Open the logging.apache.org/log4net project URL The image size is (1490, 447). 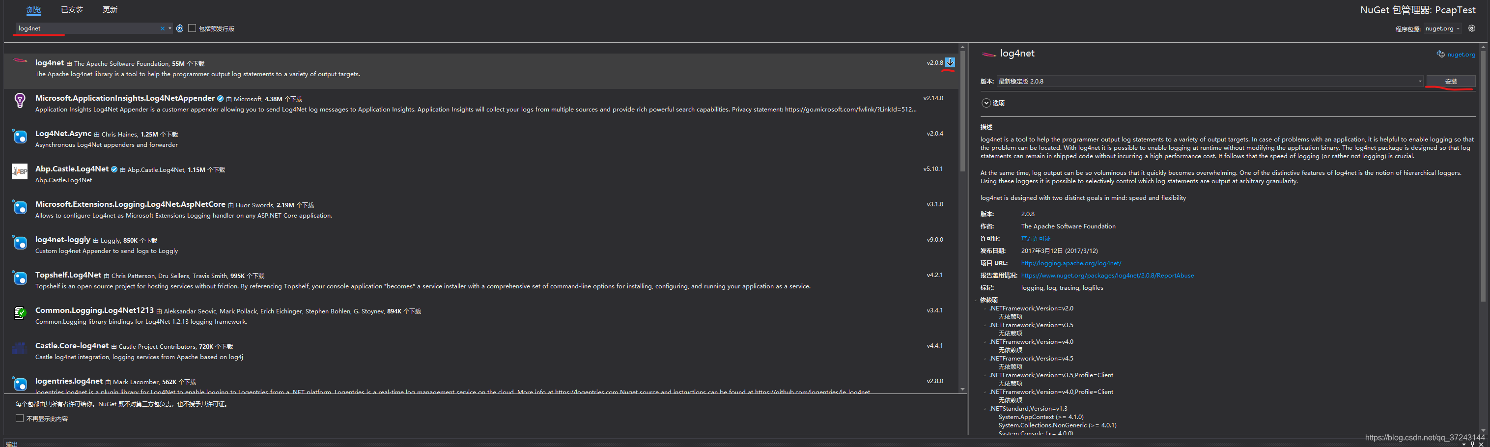1070,263
